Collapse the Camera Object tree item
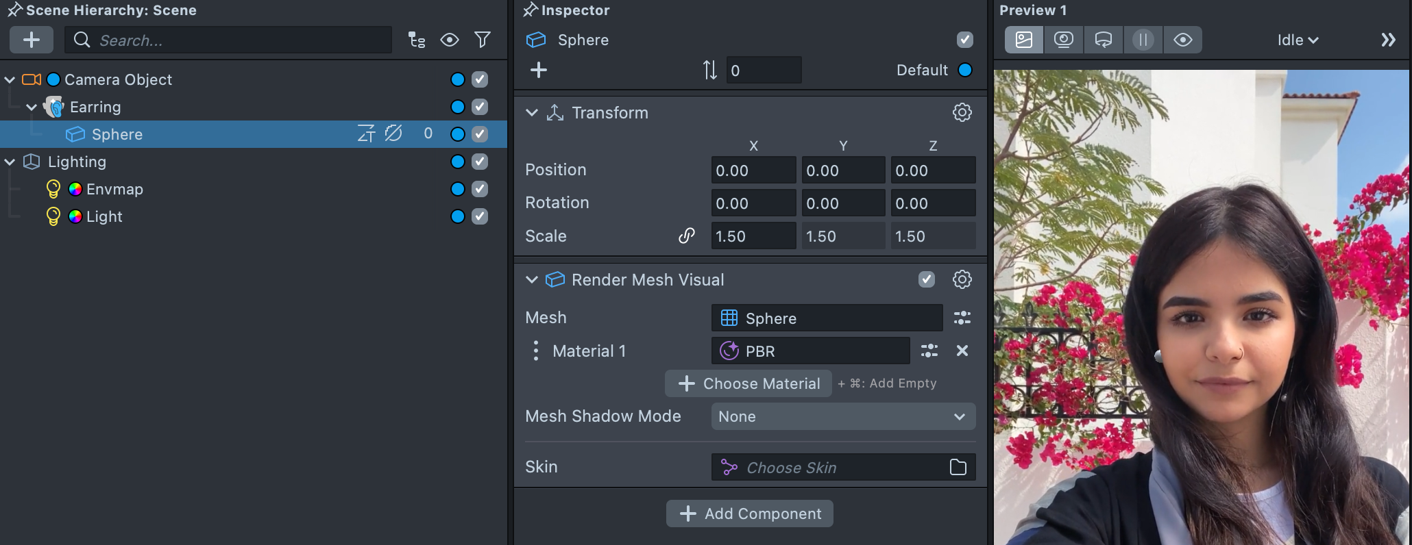1412x545 pixels. coord(10,80)
